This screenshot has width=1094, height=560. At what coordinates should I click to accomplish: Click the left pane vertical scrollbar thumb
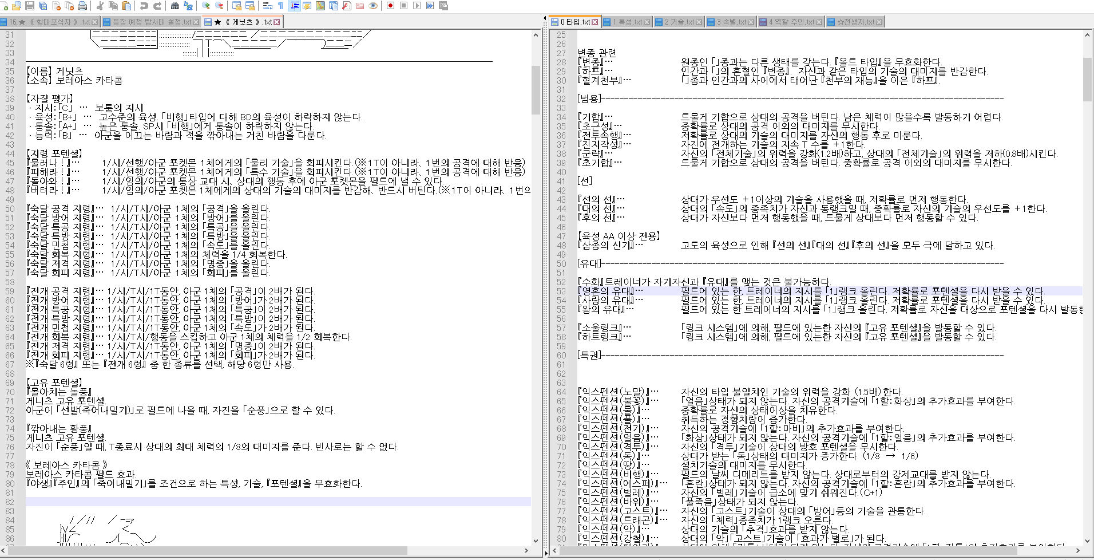[x=536, y=89]
